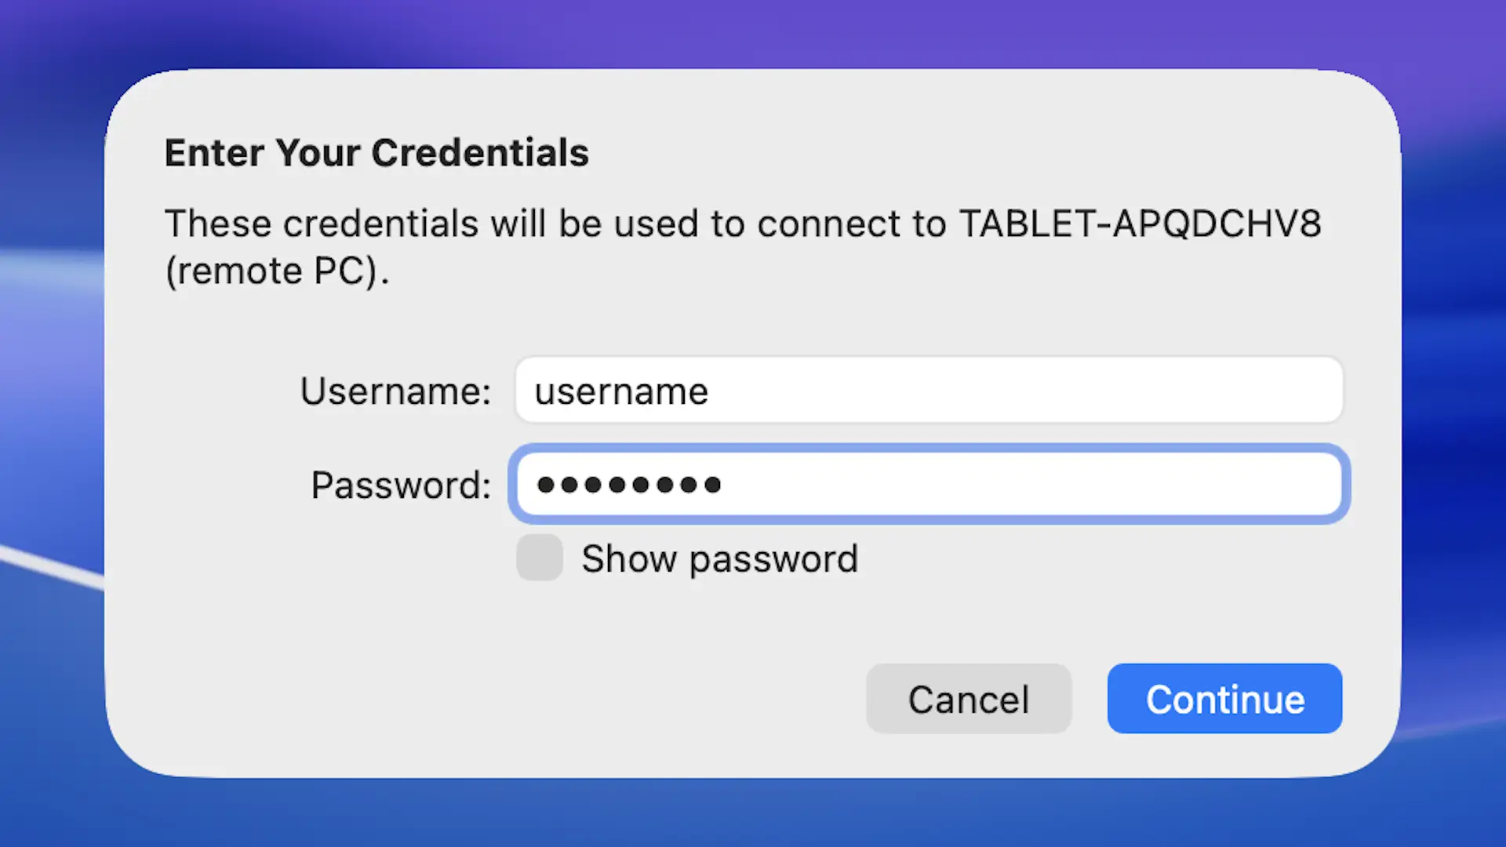Click empty space after typed username text
Image resolution: width=1506 pixels, height=847 pixels.
pyautogui.click(x=1020, y=391)
